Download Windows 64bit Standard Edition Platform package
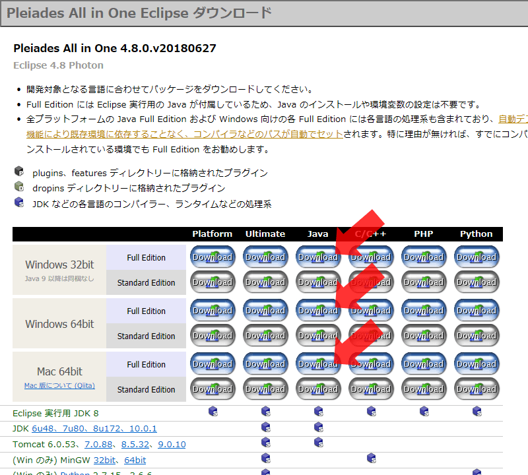Viewport: 528px width, 475px height. (x=213, y=336)
